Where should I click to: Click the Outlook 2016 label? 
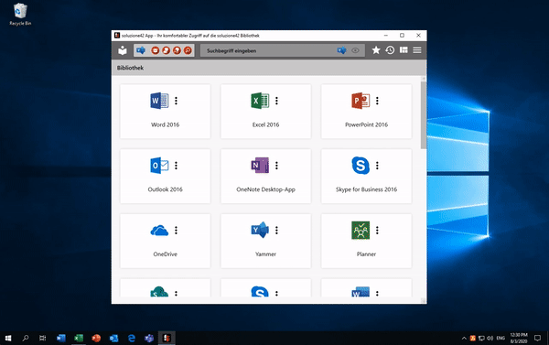pos(166,189)
